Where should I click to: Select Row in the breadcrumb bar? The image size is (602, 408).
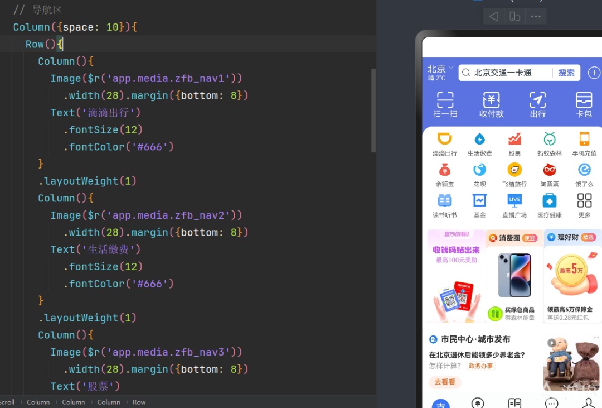139,402
